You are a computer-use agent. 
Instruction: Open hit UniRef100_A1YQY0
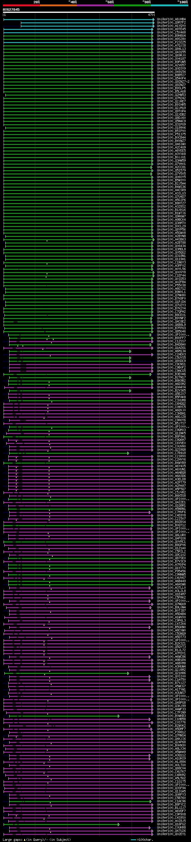[171, 26]
